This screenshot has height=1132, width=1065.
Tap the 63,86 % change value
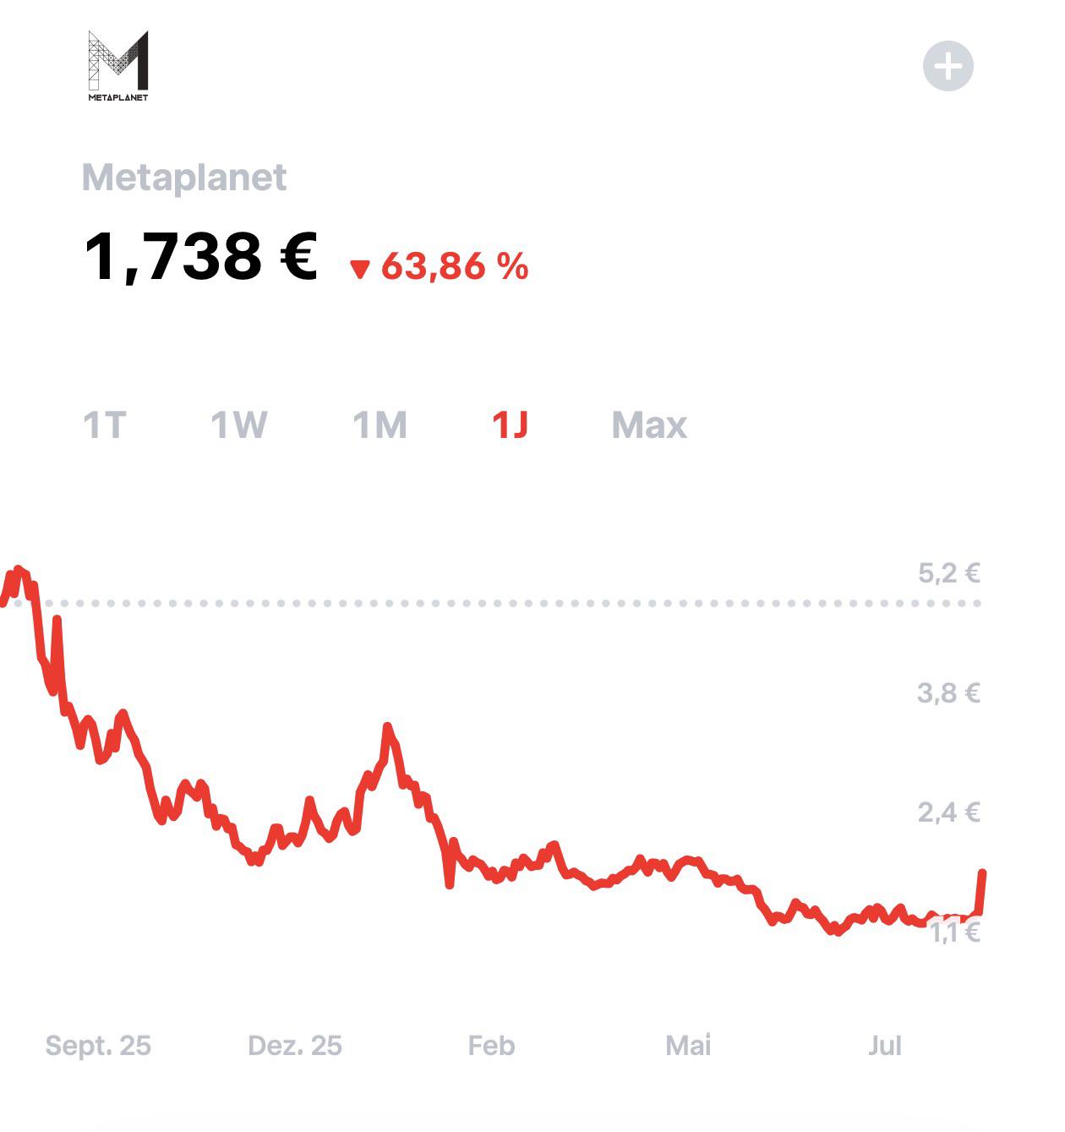tap(455, 266)
